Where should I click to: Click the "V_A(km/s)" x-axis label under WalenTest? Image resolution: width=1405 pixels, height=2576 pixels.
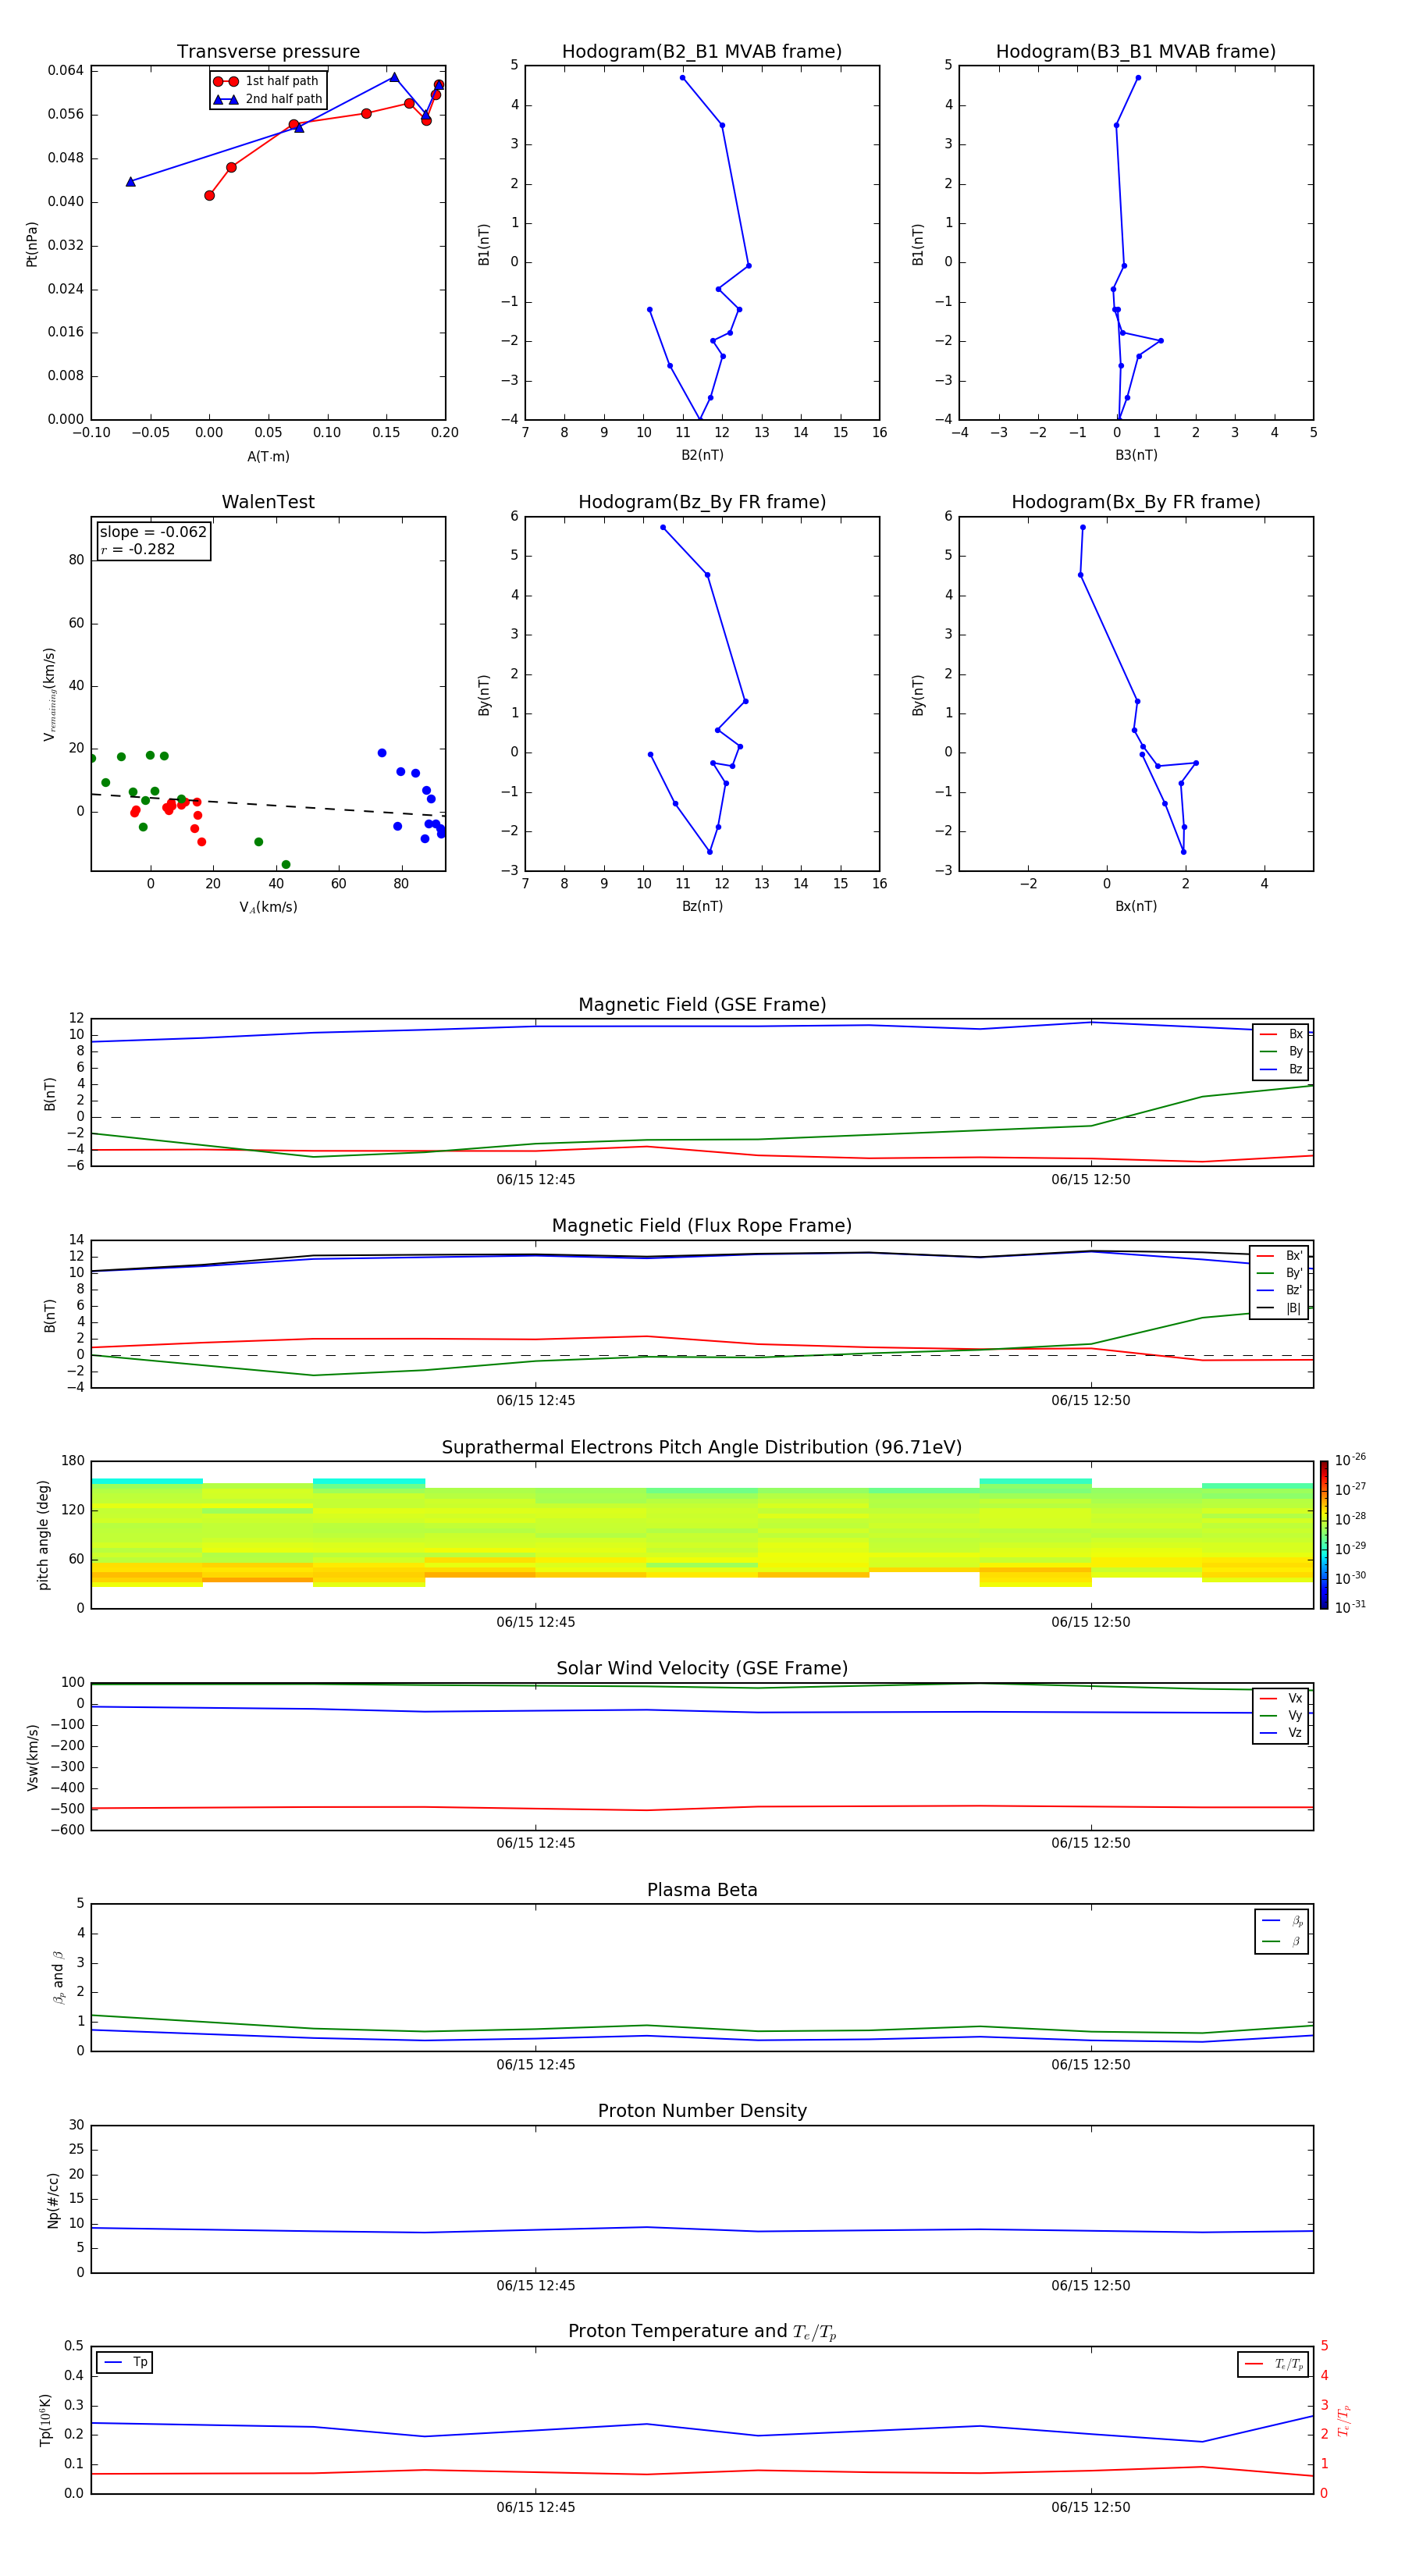(268, 907)
